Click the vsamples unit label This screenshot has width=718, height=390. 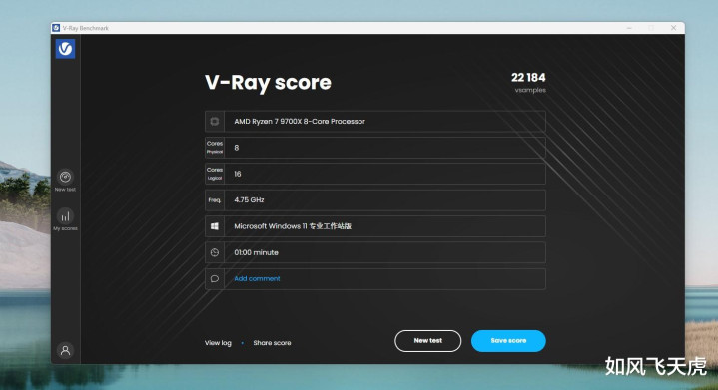click(530, 90)
